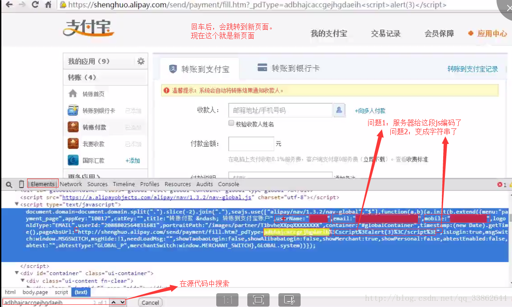Open 应用中心 navigation item
The image size is (512, 307).
tap(492, 33)
